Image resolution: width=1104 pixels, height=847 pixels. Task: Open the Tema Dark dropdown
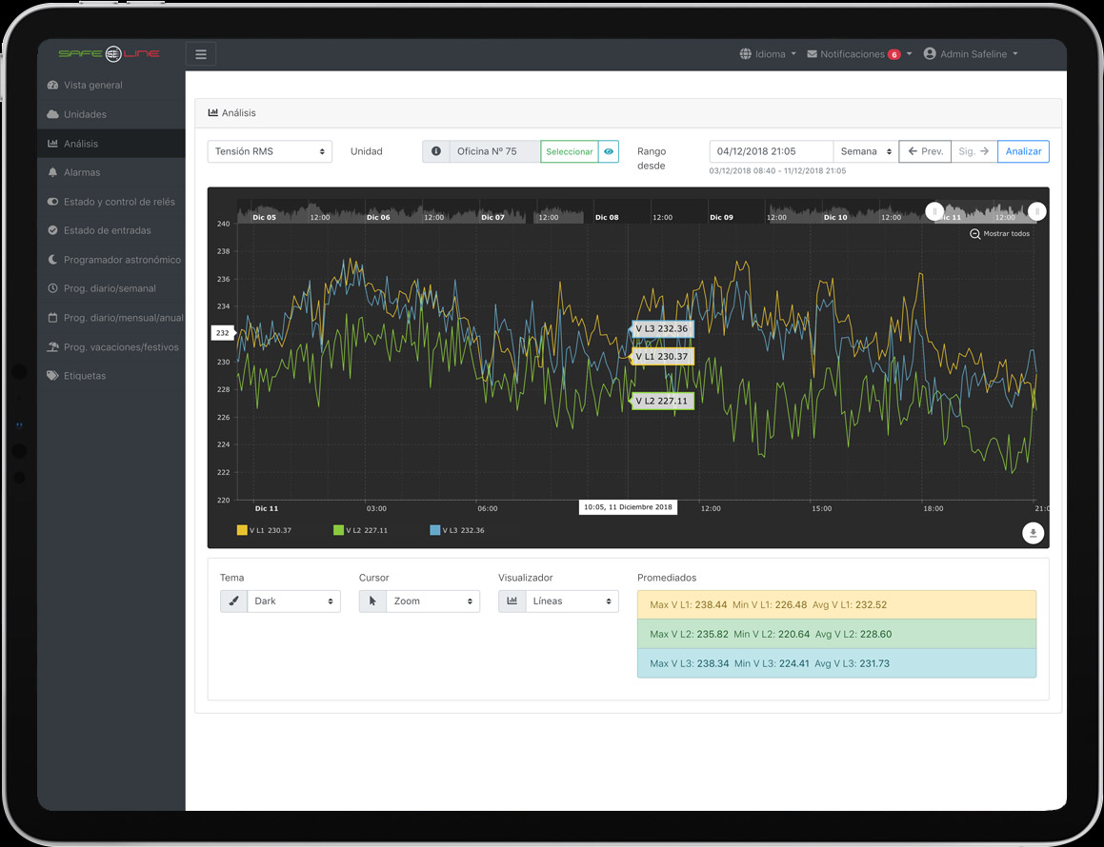pyautogui.click(x=293, y=601)
